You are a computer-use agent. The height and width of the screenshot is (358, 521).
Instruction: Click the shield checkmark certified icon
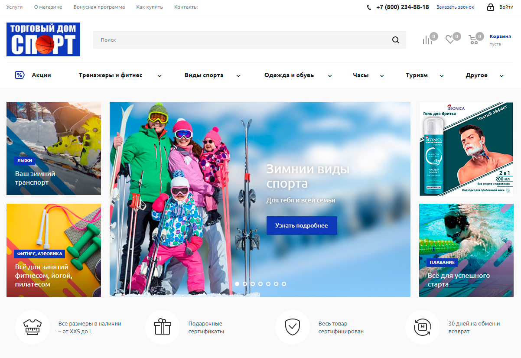(x=293, y=327)
